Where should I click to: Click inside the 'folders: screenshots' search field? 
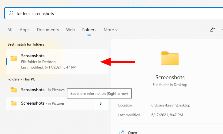click(114, 13)
